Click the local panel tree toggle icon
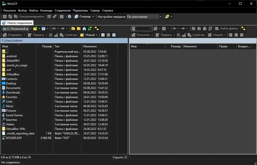Screen dimensions: 257x165 click(x=97, y=29)
